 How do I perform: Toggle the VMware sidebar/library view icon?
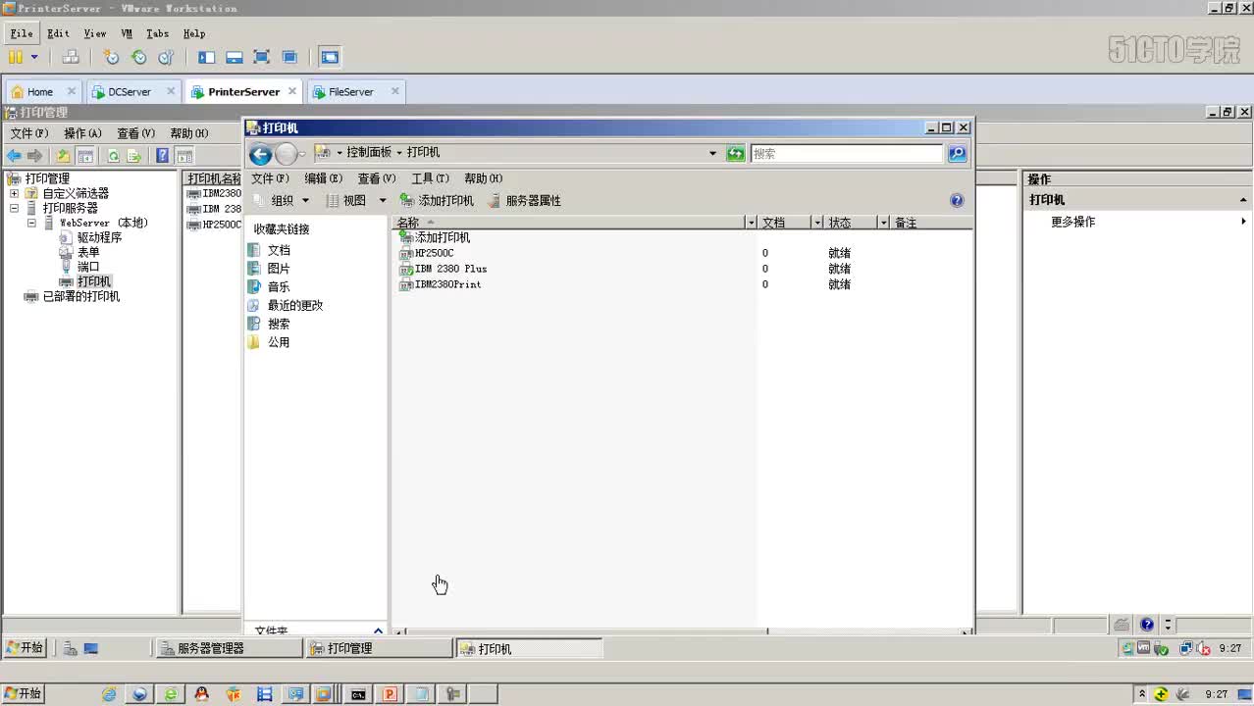pos(206,57)
